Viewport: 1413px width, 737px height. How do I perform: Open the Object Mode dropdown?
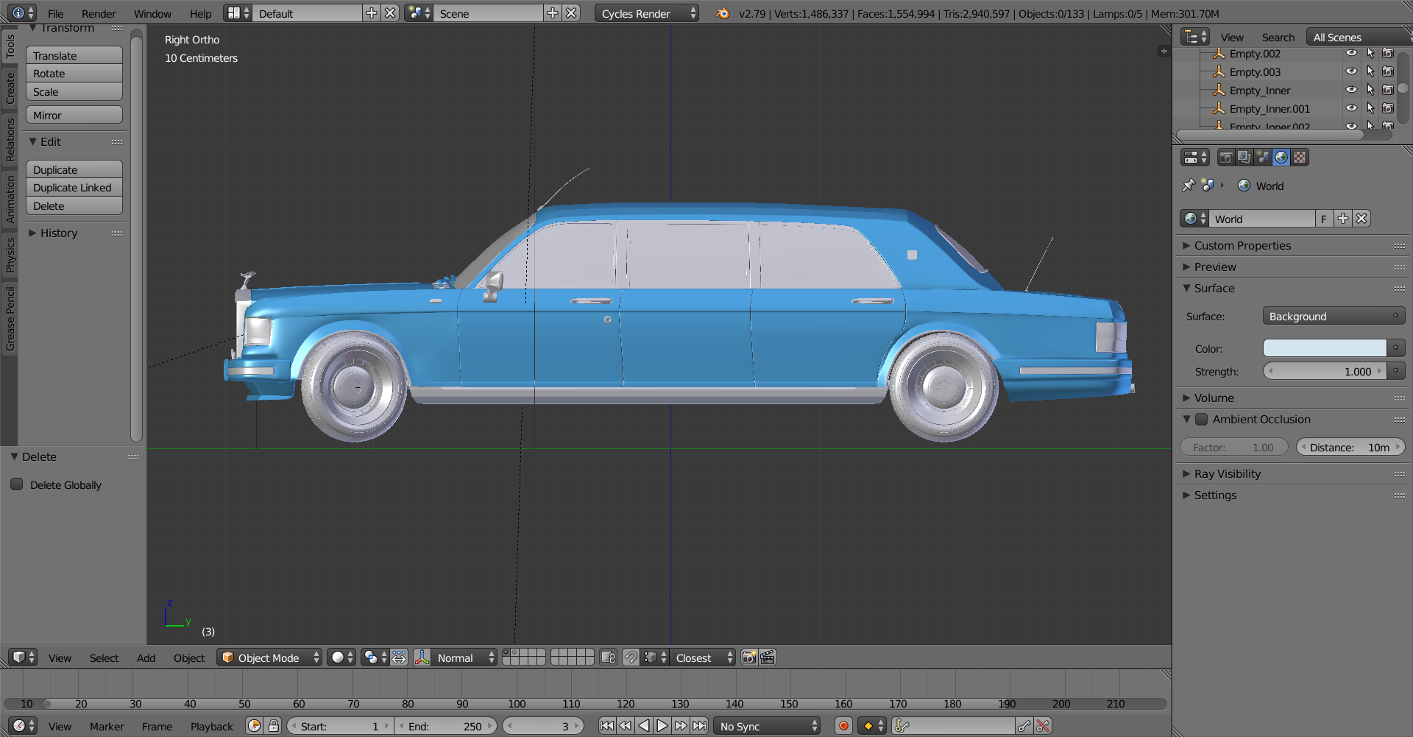click(x=269, y=657)
